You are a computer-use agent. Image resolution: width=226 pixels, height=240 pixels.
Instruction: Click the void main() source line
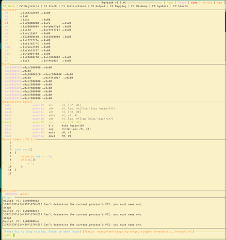pos(23,149)
